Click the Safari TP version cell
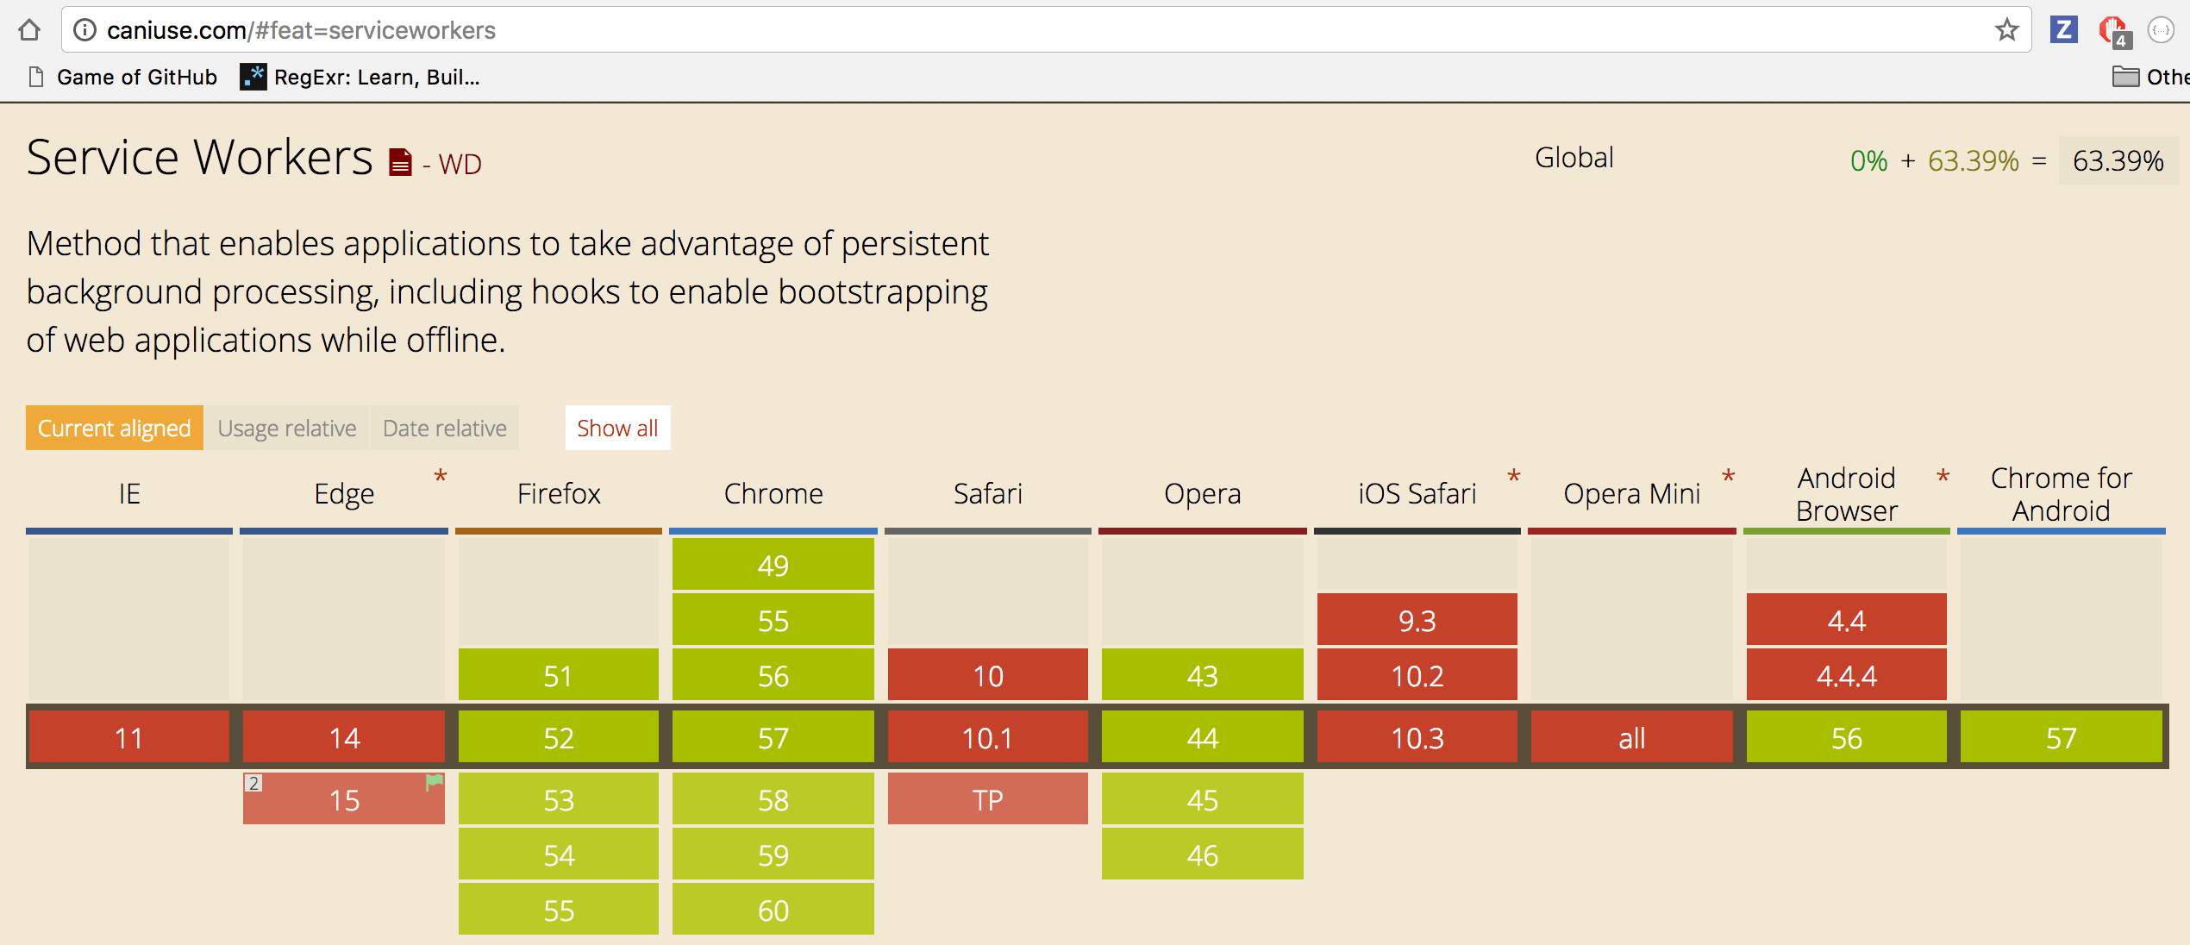 (x=987, y=799)
